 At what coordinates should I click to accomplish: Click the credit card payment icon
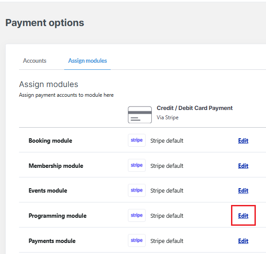click(139, 114)
